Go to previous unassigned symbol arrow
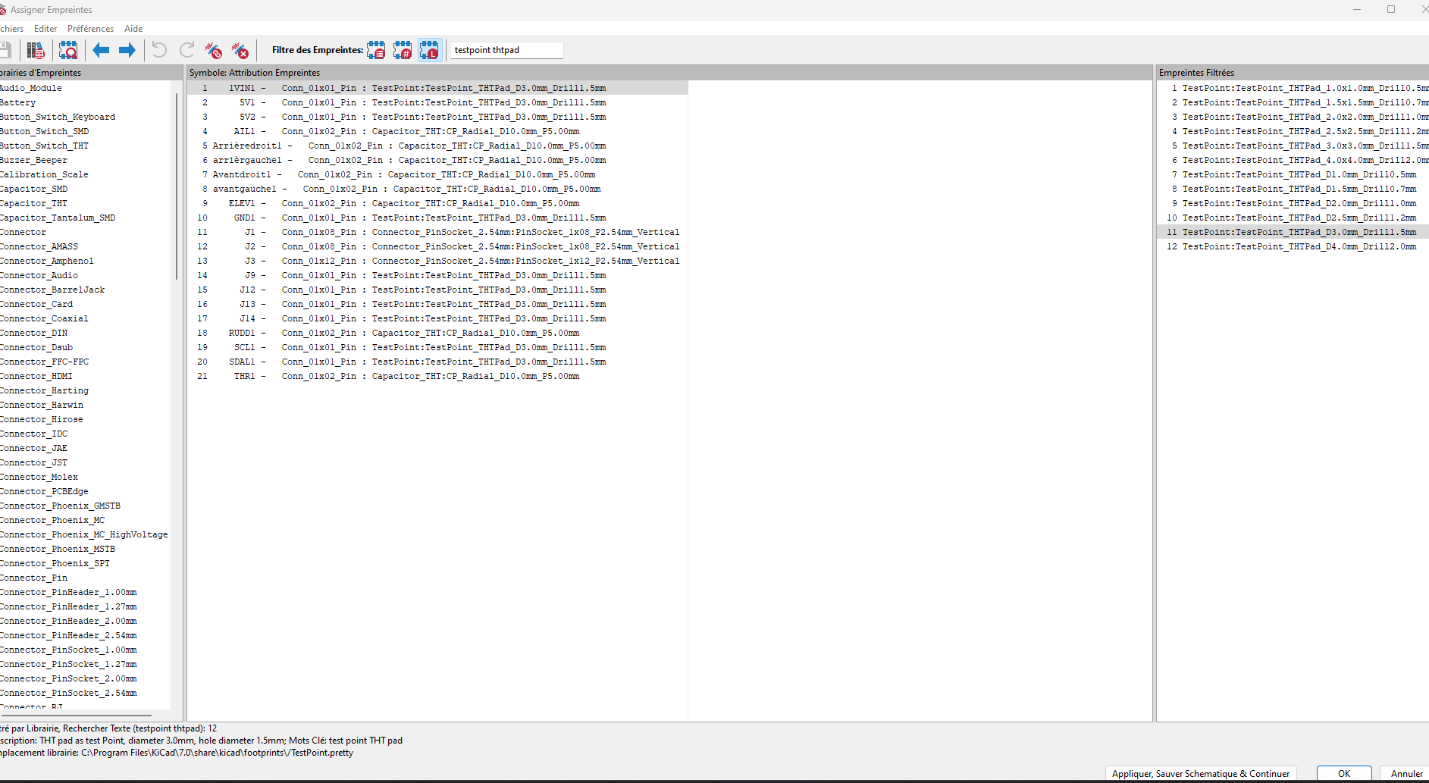The height and width of the screenshot is (783, 1429). pos(101,51)
